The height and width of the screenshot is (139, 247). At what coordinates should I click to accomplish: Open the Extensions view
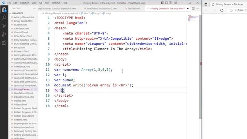click(x=4, y=43)
